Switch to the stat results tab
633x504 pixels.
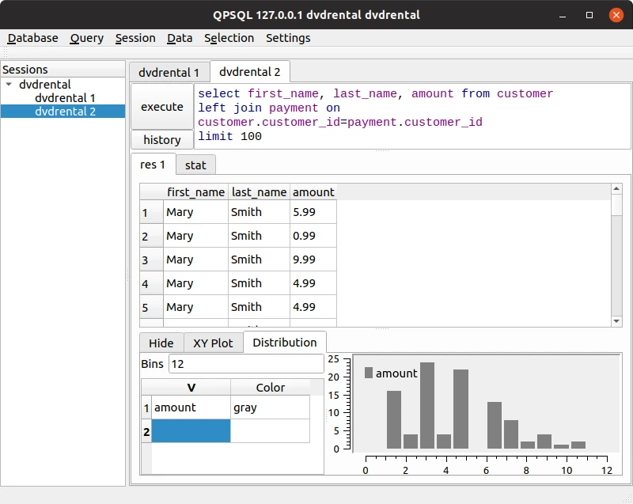195,165
